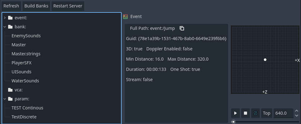The height and width of the screenshot is (124, 301).
Task: Click 'Duration: 00:00:133' text
Action: click(x=146, y=69)
